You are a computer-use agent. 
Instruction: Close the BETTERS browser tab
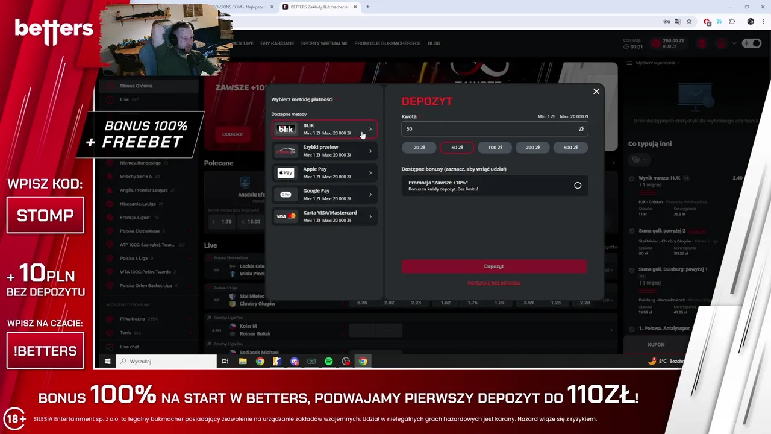(x=355, y=7)
